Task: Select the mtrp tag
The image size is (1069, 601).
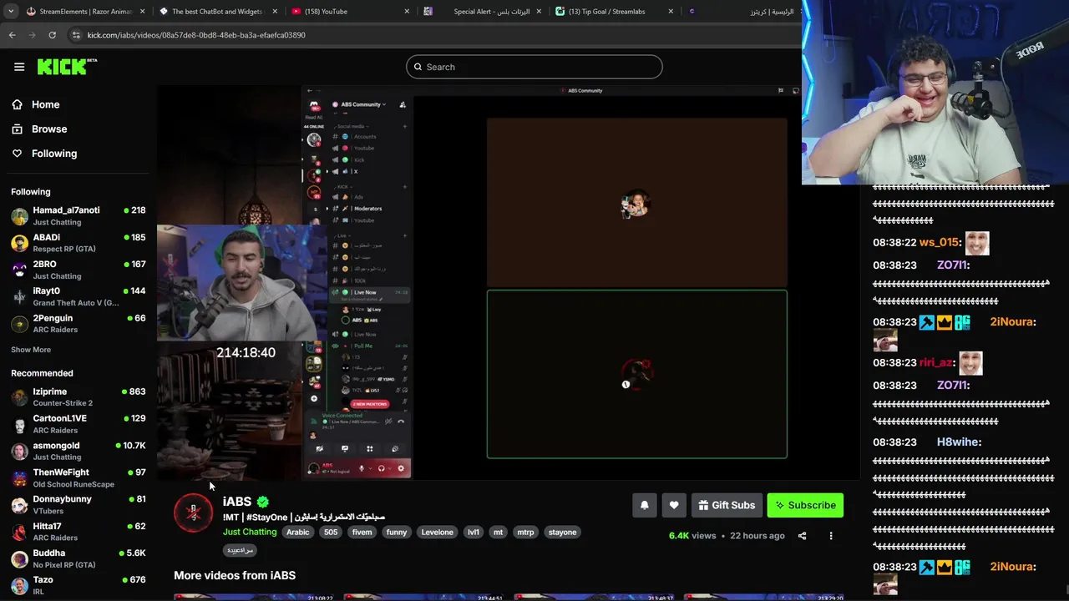Action: coord(525,532)
